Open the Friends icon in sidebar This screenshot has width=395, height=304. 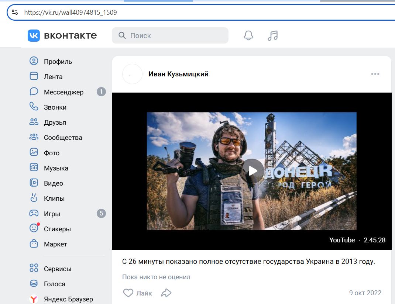34,122
